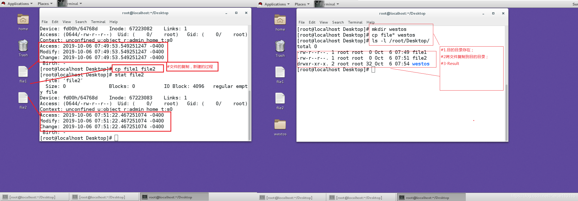The width and height of the screenshot is (578, 201).
Task: Open Trash icon on left desktop
Action: (x=23, y=46)
